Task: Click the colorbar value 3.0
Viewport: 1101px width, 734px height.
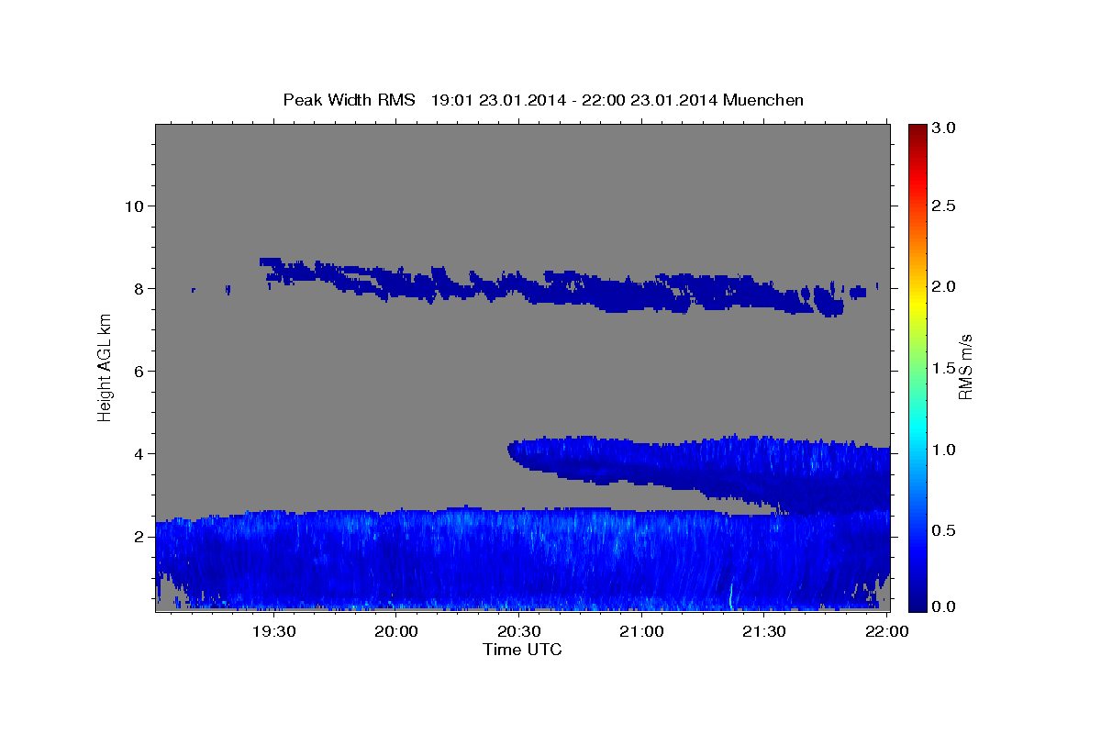Action: tap(944, 128)
